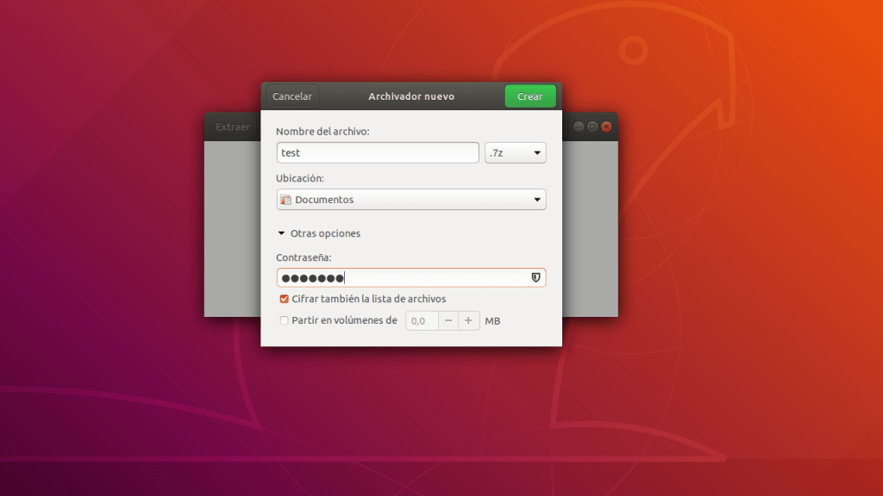Select the Extraer window behind the dialog
Image resolution: width=883 pixels, height=496 pixels.
233,126
